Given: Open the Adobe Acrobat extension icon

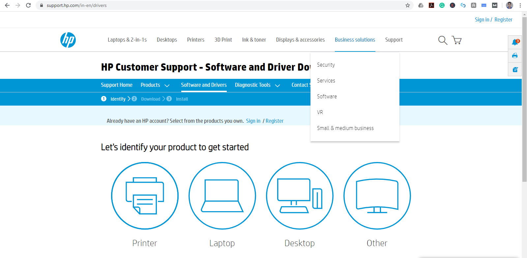Looking at the screenshot, I should pos(431,5).
